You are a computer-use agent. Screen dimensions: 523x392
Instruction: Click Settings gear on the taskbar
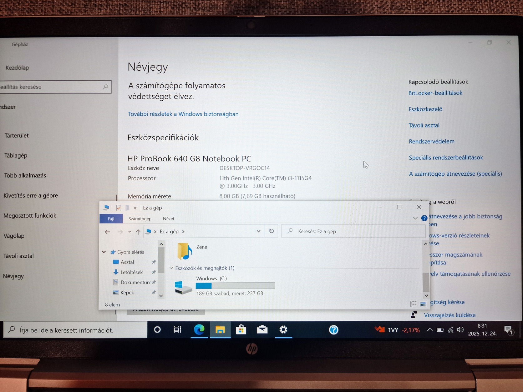pyautogui.click(x=283, y=330)
